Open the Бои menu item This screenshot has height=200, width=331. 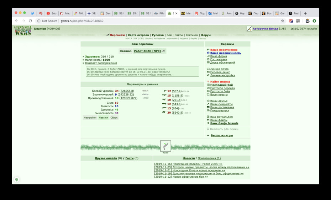coord(169,35)
